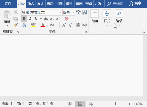This screenshot has height=107, width=147.
Task: Collapse the ribbon chevron
Action: click(144, 32)
